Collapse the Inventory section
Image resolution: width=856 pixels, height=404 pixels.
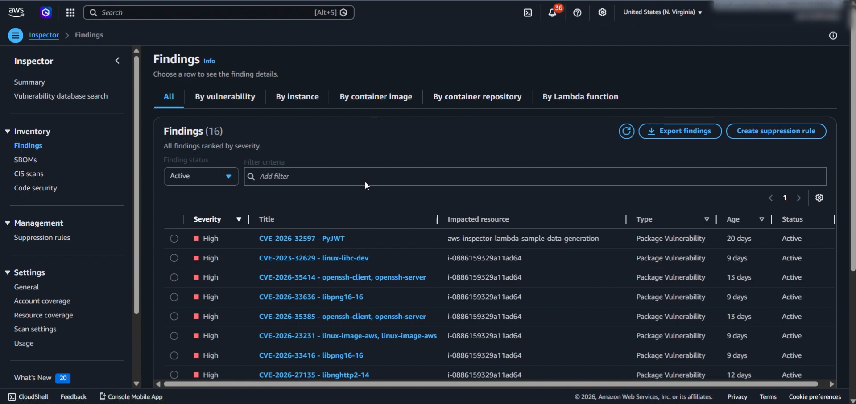point(8,132)
